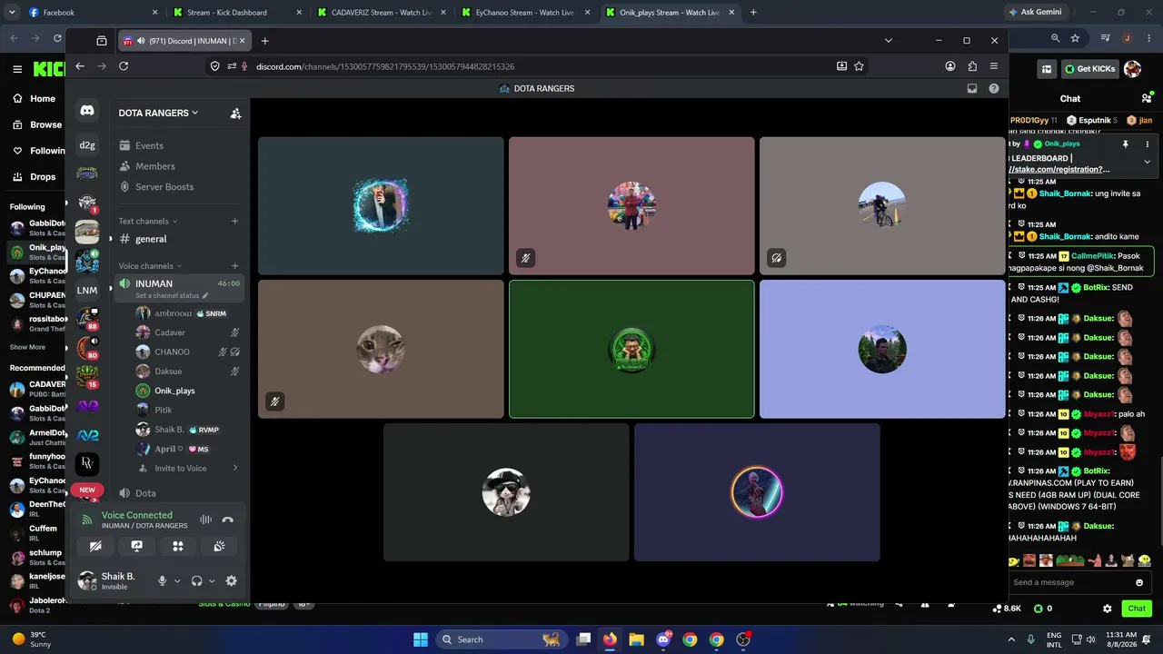Open the Discord help icon in header
1163x654 pixels.
[x=994, y=88]
